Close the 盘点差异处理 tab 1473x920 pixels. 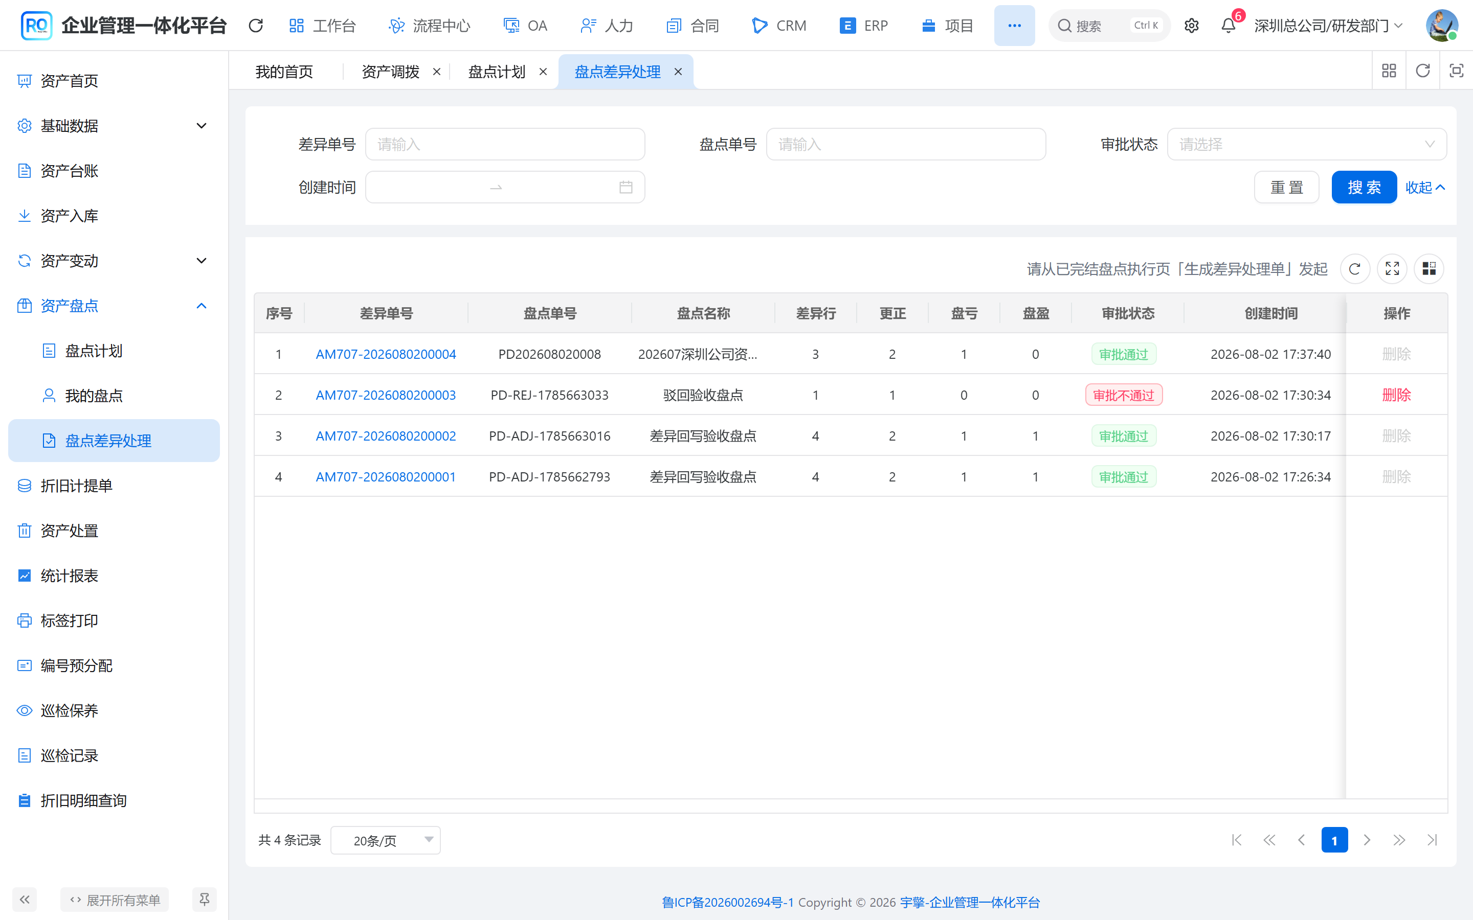click(678, 72)
